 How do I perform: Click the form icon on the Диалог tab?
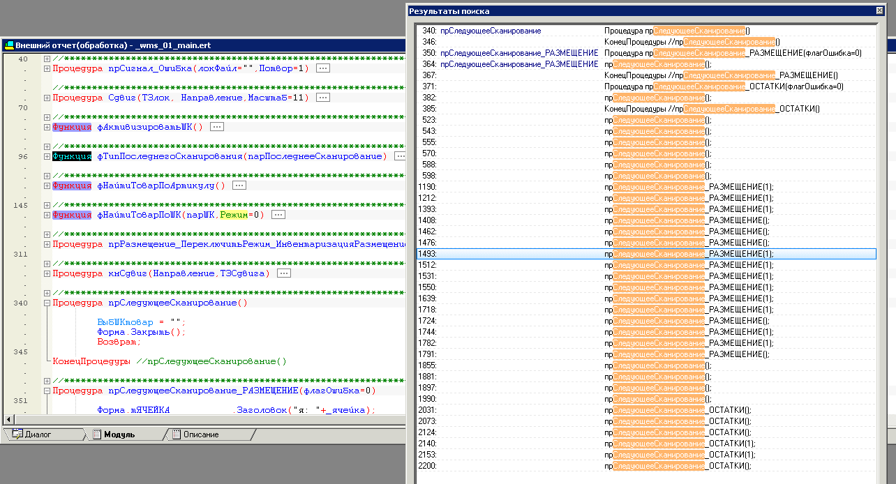(17, 434)
